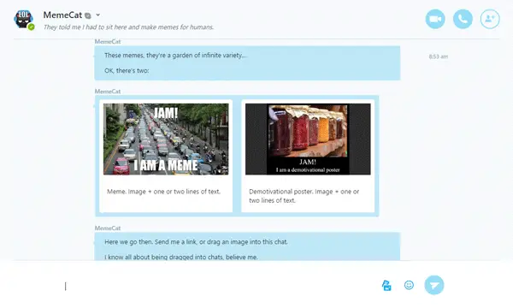Click the 'Here we go then' message bubble
Image resolution: width=513 pixels, height=308 pixels.
247,246
